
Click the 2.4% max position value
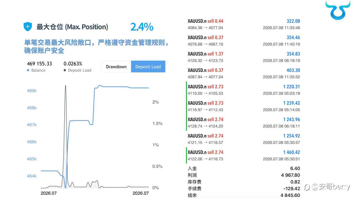click(x=142, y=27)
